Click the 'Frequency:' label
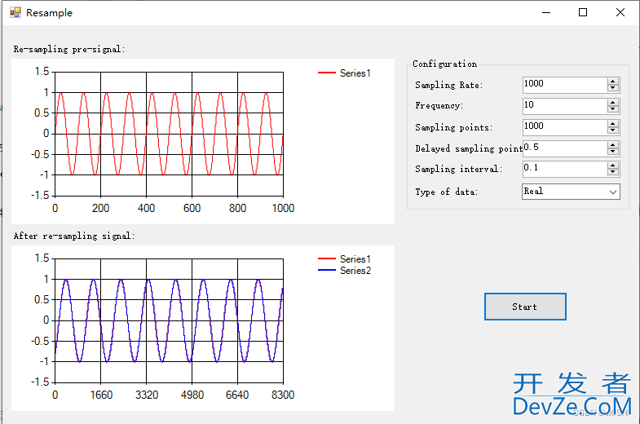640x424 pixels. [439, 106]
